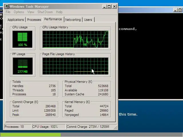183x137 pixels.
Task: Minimize the Windows Task Manager window
Action: point(104,7)
